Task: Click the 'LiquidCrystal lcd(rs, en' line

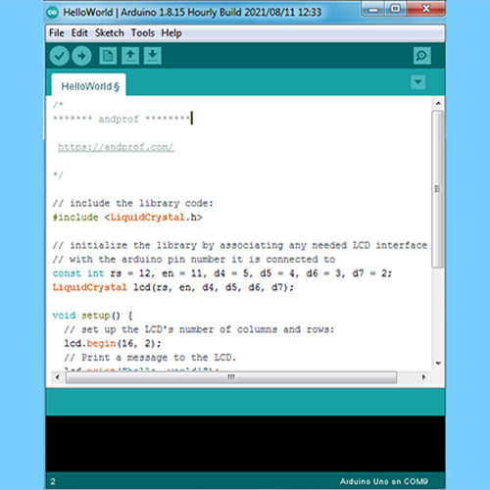Action: click(x=173, y=287)
